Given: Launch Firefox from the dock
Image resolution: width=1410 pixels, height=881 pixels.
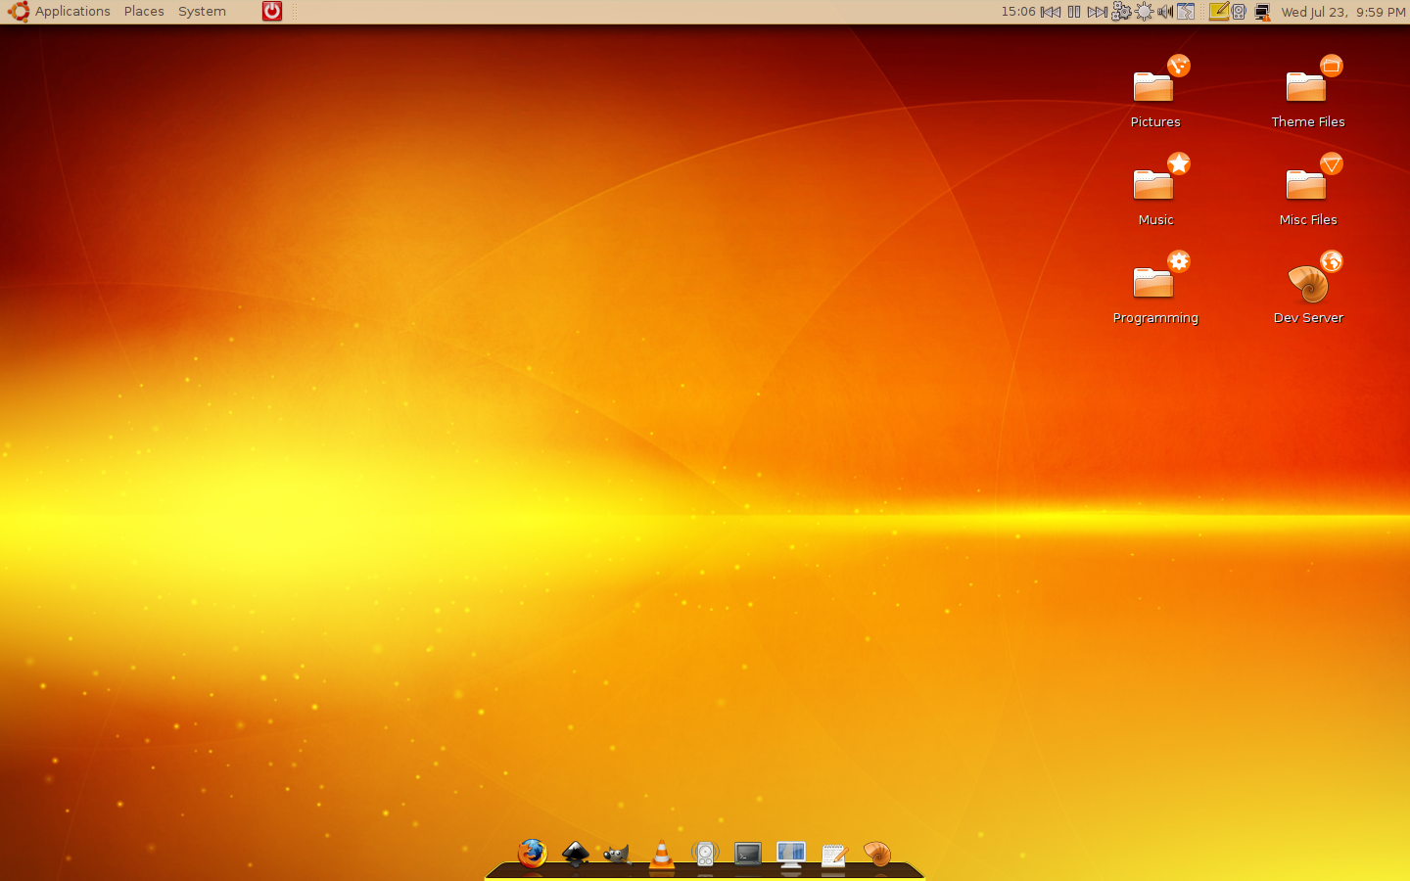Looking at the screenshot, I should [532, 854].
